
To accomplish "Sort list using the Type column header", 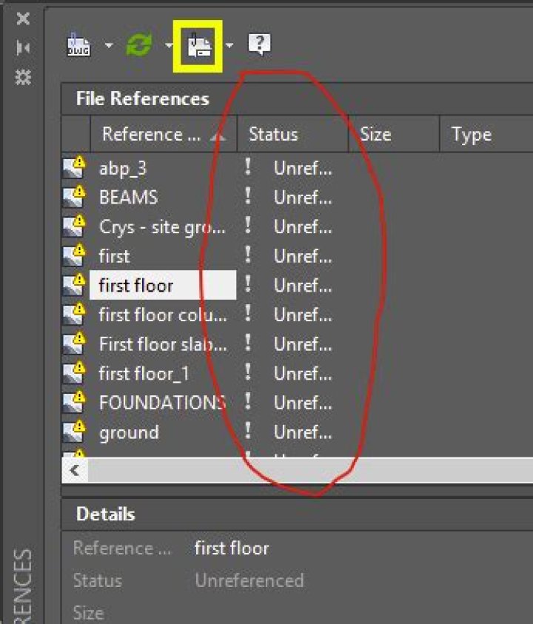I will click(472, 134).
